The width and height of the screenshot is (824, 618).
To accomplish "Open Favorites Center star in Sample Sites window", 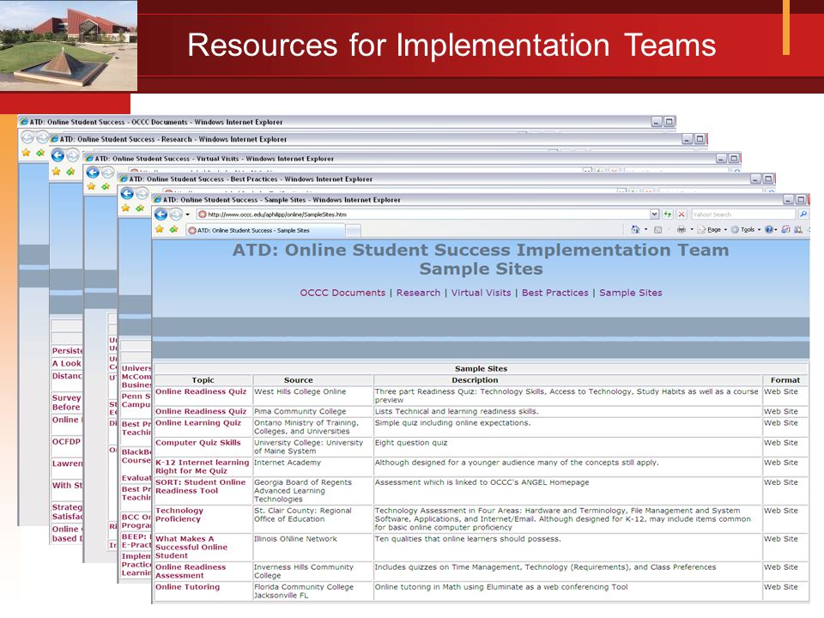I will click(x=160, y=230).
